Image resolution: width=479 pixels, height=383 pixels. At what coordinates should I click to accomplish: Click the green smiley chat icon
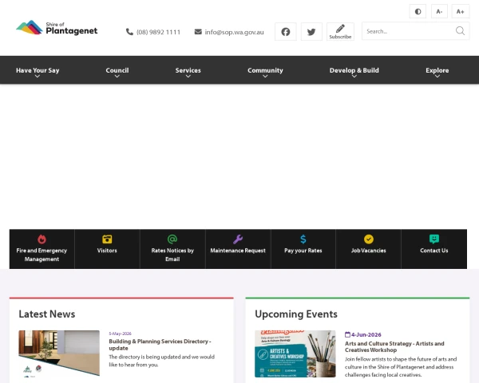point(433,239)
